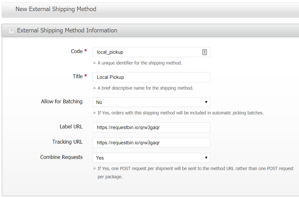
Task: Click the Tracking URL label
Action: point(67,142)
